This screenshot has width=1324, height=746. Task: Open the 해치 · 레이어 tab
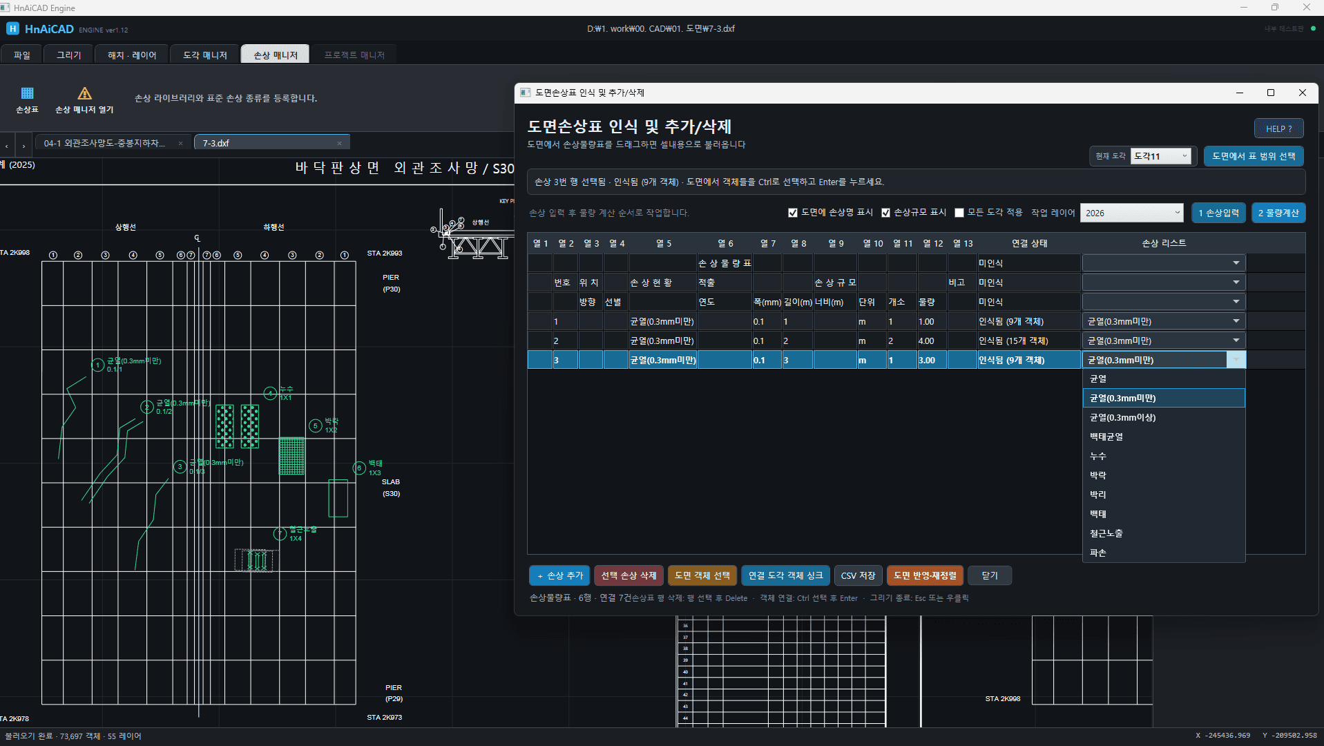coord(132,55)
